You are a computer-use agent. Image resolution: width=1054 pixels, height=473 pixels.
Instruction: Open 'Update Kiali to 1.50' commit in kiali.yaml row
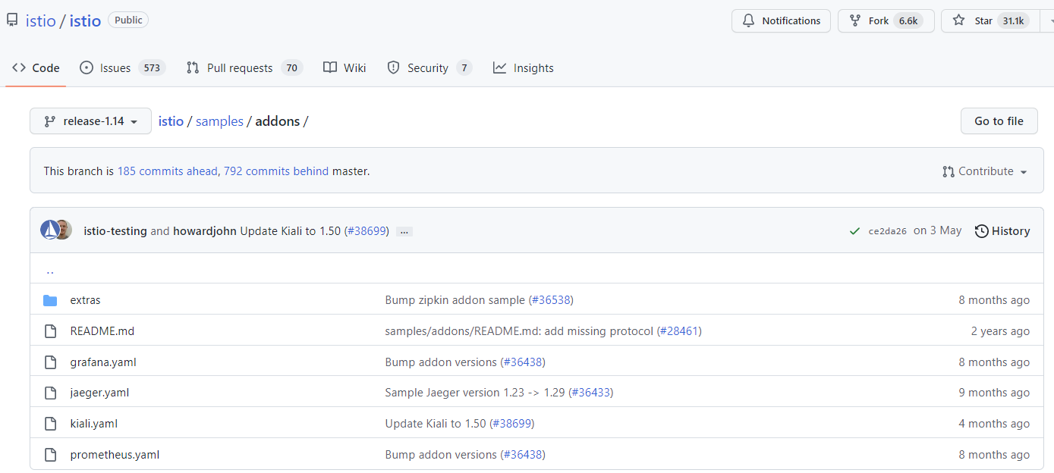pyautogui.click(x=436, y=424)
